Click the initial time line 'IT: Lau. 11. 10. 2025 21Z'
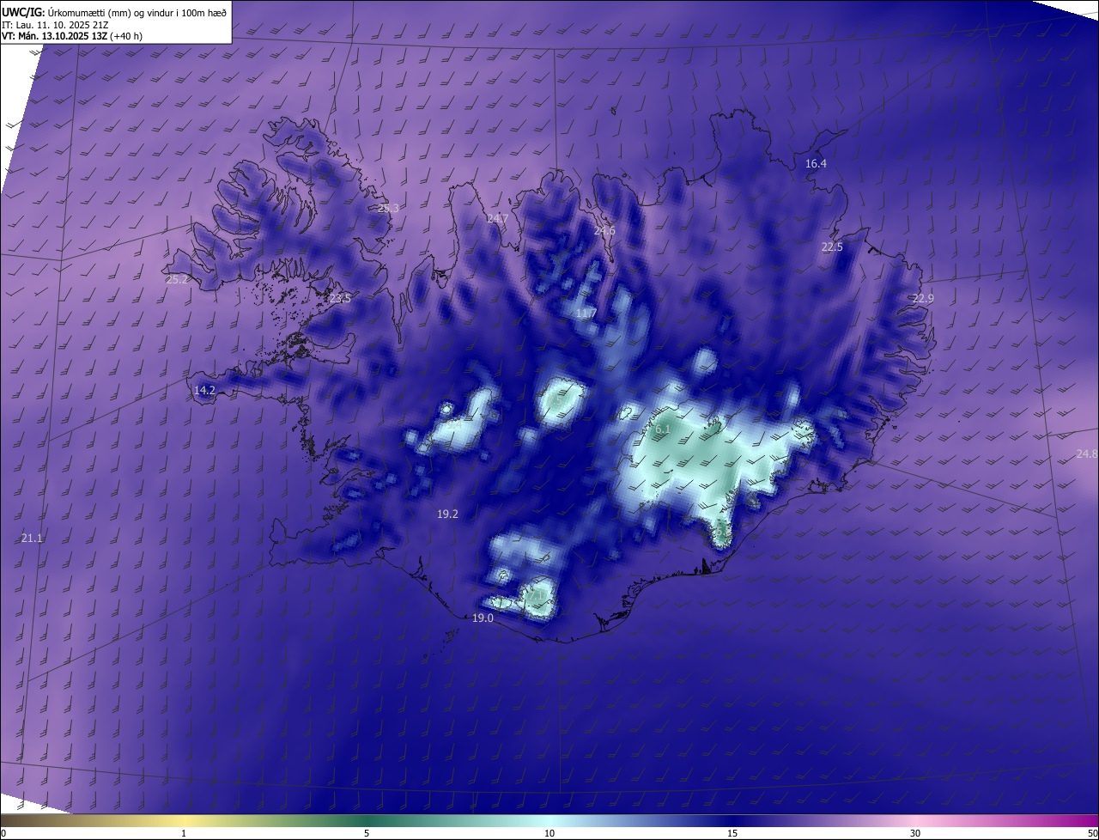This screenshot has width=1099, height=840. (x=55, y=24)
